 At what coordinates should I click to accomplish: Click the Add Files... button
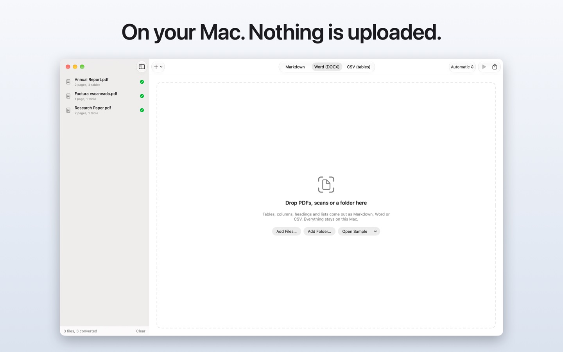click(287, 232)
